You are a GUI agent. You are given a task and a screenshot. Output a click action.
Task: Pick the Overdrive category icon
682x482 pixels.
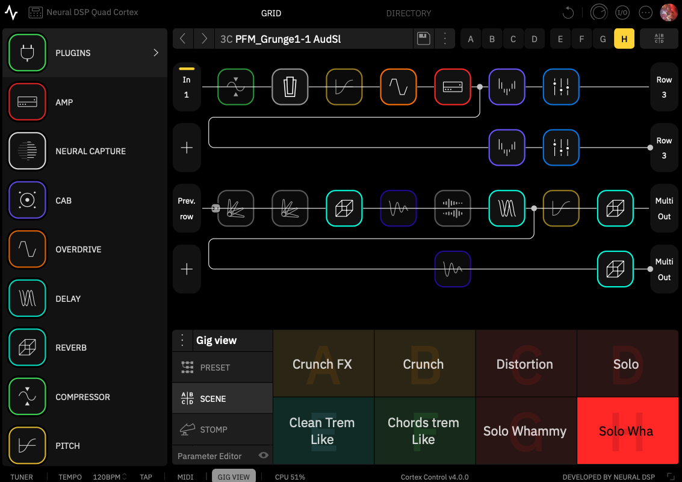pos(27,249)
